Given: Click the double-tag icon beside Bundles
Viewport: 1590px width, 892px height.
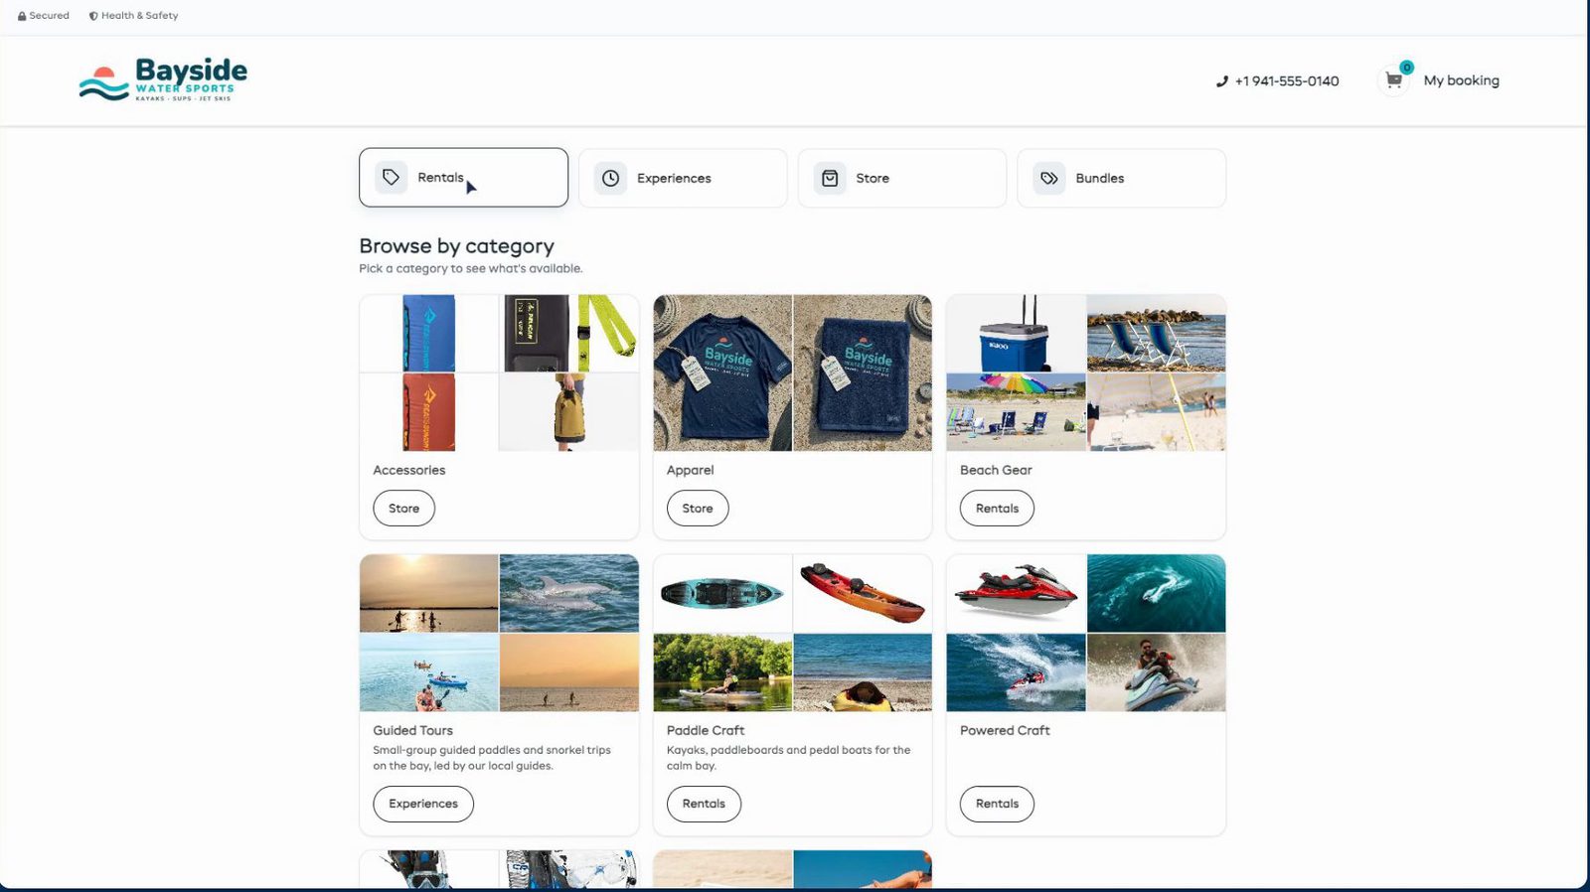Looking at the screenshot, I should [1048, 178].
